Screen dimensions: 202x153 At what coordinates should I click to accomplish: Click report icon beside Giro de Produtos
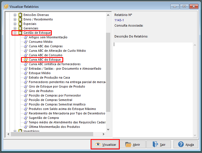tap(26, 91)
